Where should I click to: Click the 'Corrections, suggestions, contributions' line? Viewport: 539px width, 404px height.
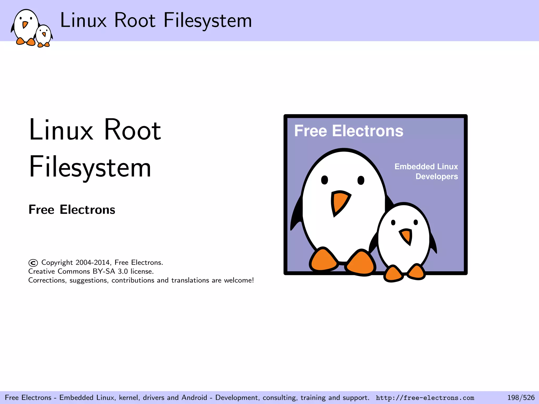pyautogui.click(x=141, y=280)
